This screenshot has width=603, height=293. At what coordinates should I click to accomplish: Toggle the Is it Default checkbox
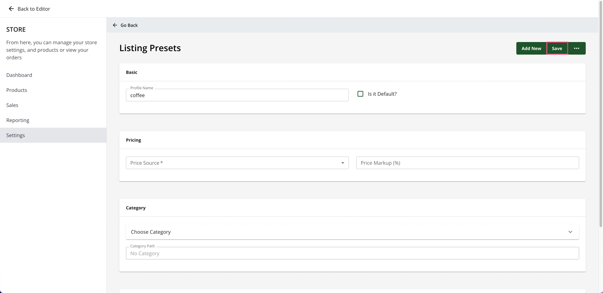point(360,94)
